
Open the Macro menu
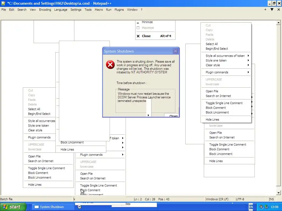[x=99, y=10]
